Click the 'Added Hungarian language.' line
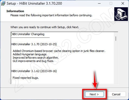This screenshot has width=129, height=100. 30,54
